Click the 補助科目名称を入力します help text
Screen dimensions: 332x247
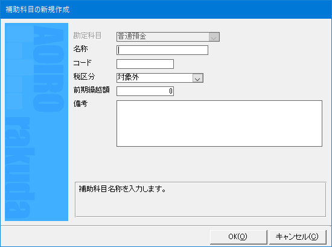pyautogui.click(x=122, y=189)
